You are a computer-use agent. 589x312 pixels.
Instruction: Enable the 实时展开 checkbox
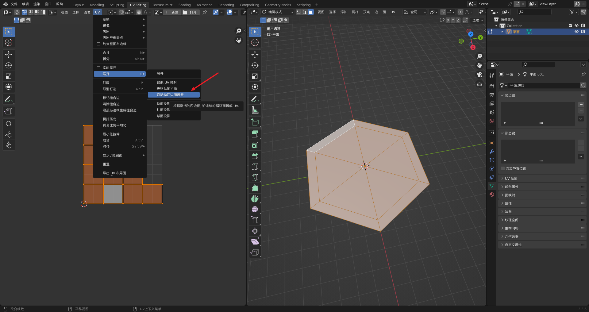98,68
